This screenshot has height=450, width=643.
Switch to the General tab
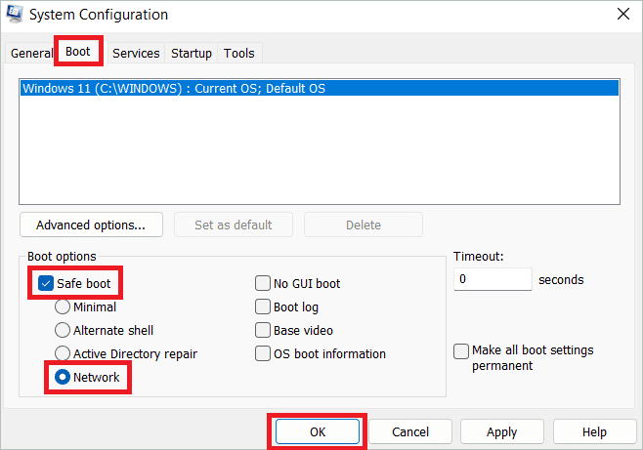[x=31, y=54]
